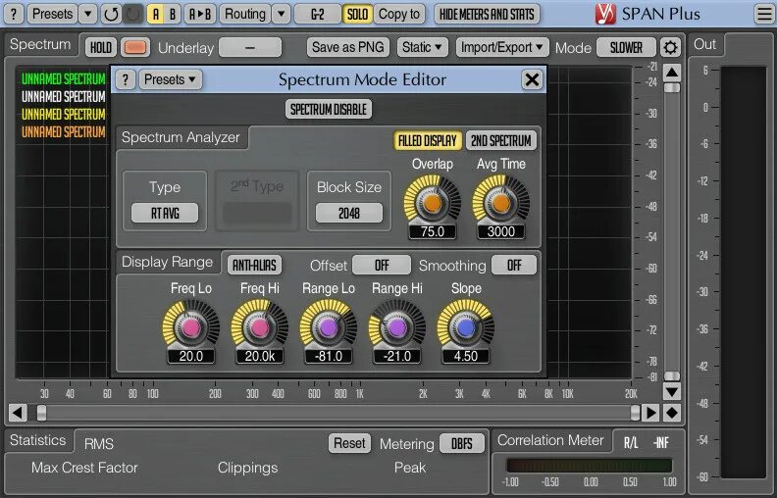Image resolution: width=777 pixels, height=498 pixels.
Task: Select the yellow UNNAMED SPECTRUM entry
Action: (x=64, y=115)
